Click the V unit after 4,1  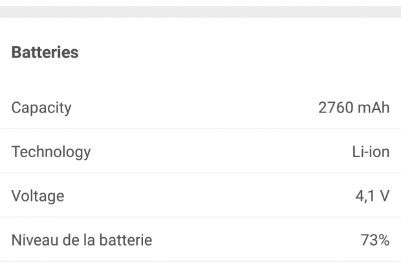click(x=384, y=196)
